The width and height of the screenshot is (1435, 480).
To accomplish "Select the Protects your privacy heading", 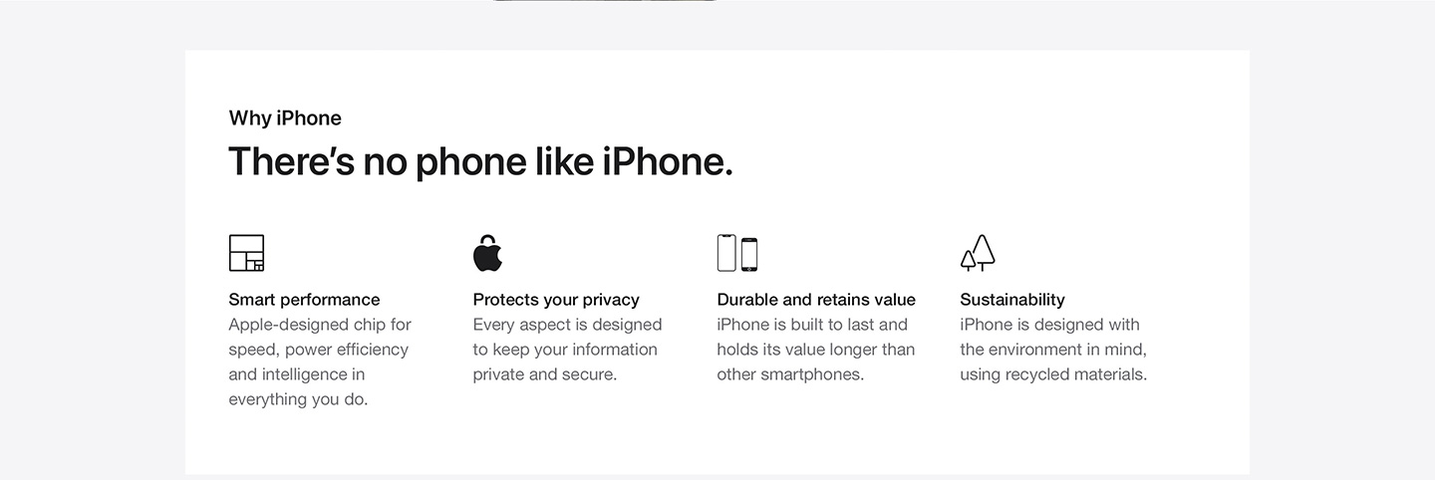I will tap(556, 300).
